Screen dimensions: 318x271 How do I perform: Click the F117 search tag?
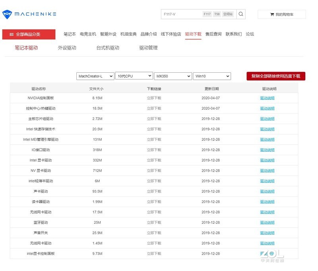[207, 14]
